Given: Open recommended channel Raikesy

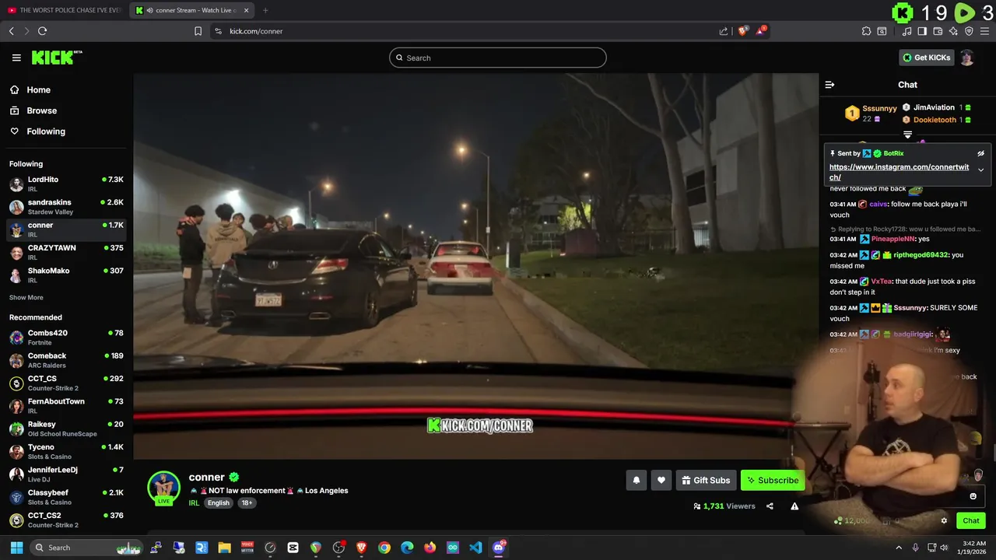Looking at the screenshot, I should point(66,429).
